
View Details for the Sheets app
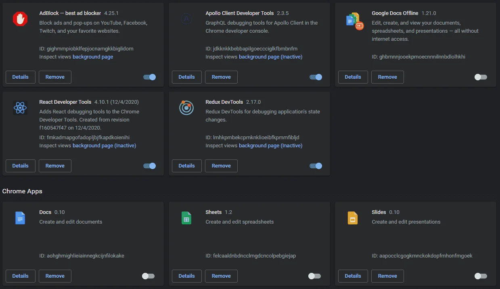point(187,276)
